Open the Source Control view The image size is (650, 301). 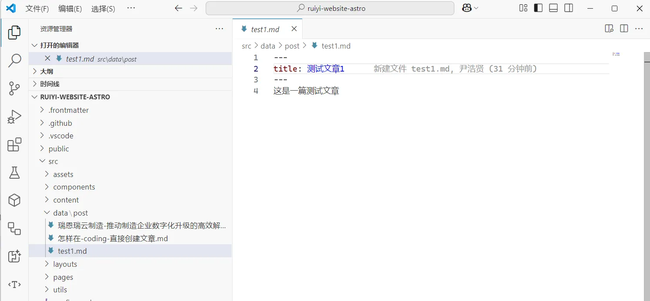14,88
